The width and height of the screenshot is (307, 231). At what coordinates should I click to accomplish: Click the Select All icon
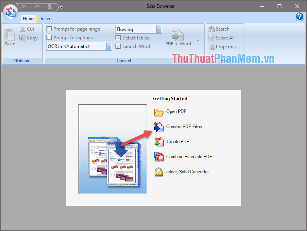[x=212, y=38]
